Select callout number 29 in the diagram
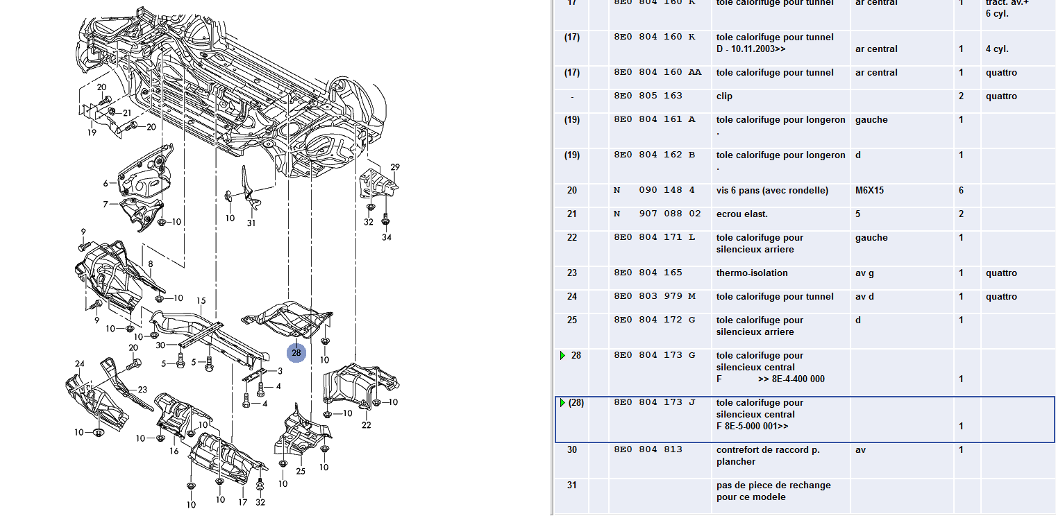 [x=395, y=167]
